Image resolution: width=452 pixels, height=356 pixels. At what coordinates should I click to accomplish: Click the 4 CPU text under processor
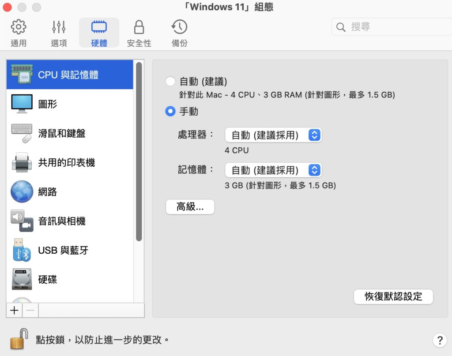237,150
